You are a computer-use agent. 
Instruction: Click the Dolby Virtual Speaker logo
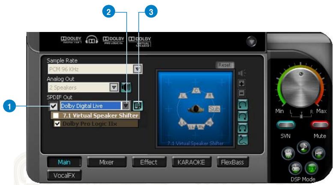click(x=140, y=41)
